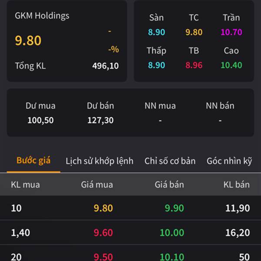Screen dimensions: 261x261
Task: Click the TB average price 8.96
Action: coord(194,65)
